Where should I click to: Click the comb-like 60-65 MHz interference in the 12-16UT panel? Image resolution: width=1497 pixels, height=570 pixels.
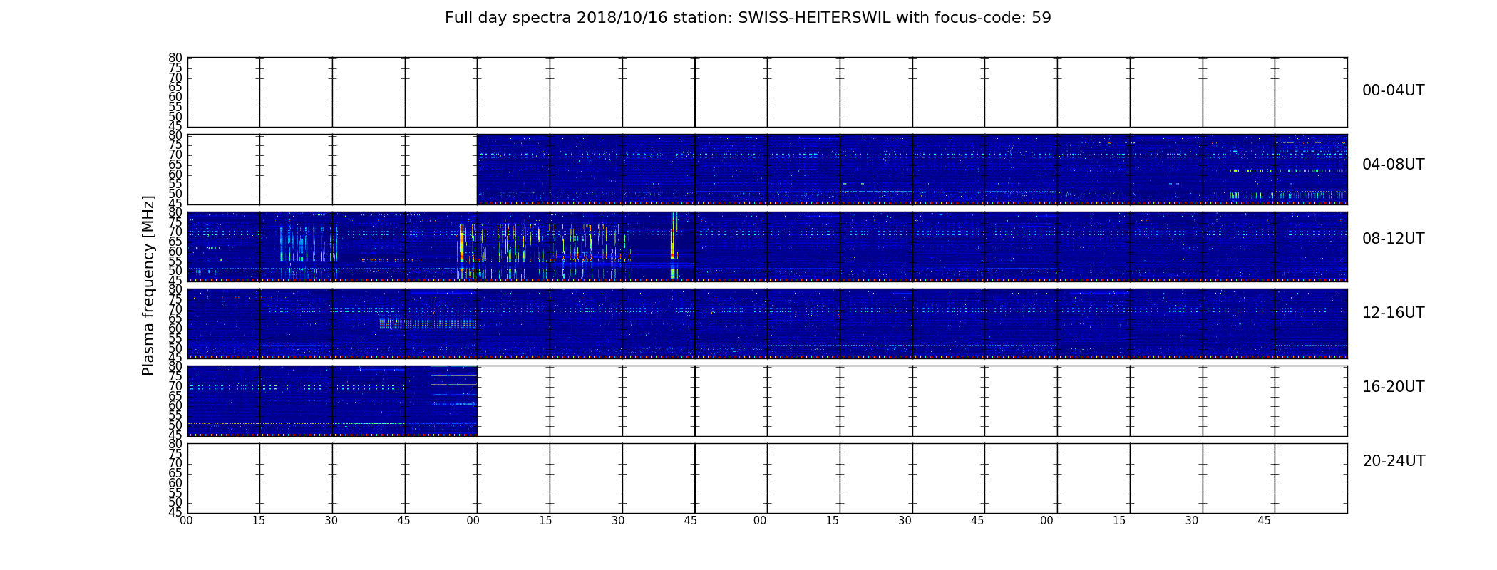(427, 323)
